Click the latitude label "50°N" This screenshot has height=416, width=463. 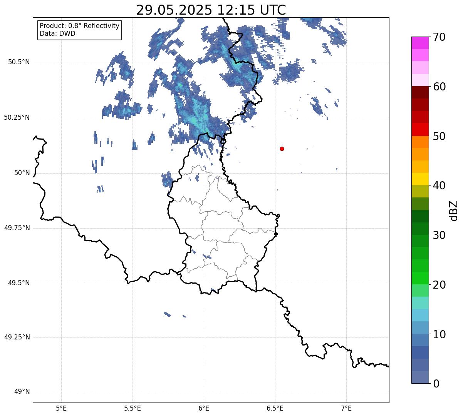click(x=22, y=173)
